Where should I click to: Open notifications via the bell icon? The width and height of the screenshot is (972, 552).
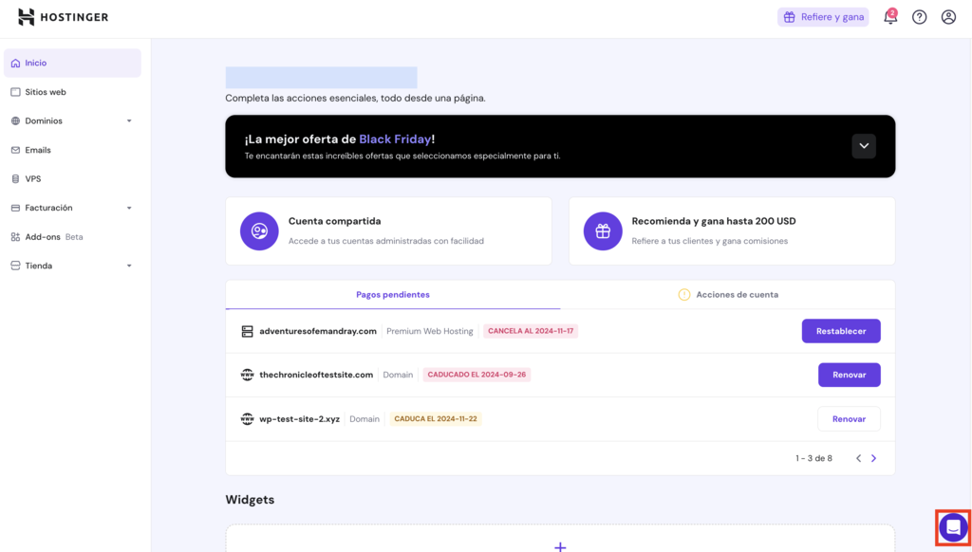(x=889, y=17)
